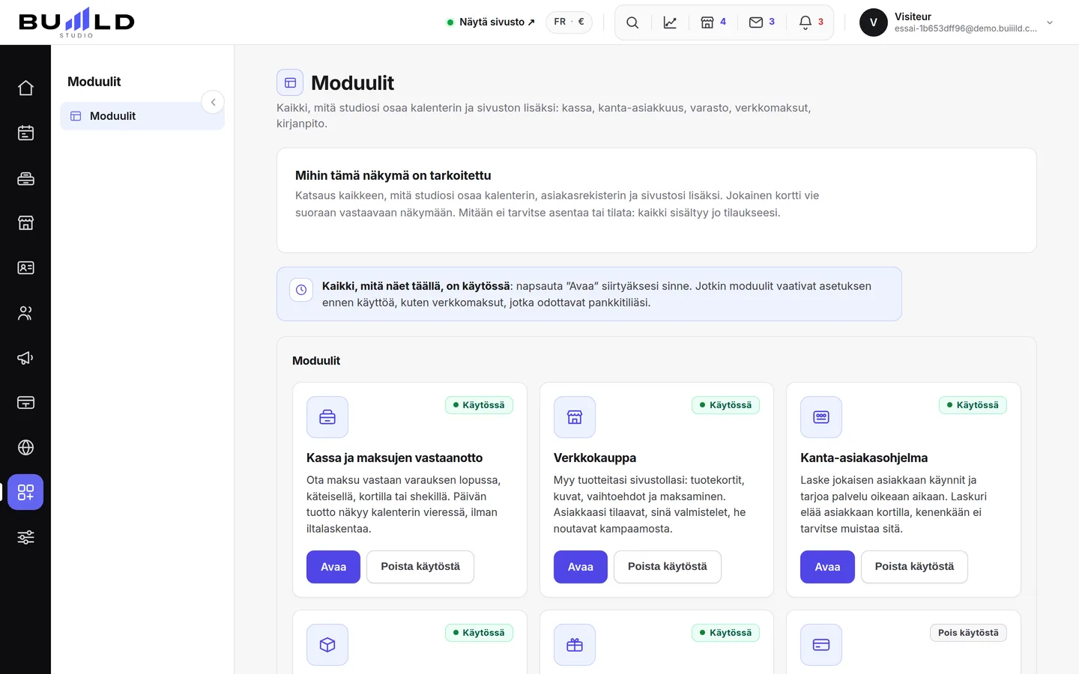Click the search magnifier icon in the header
Image resolution: width=1079 pixels, height=674 pixels.
pyautogui.click(x=632, y=22)
